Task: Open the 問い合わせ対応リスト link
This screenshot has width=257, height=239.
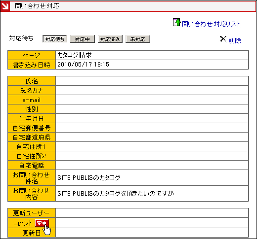Action: click(211, 24)
